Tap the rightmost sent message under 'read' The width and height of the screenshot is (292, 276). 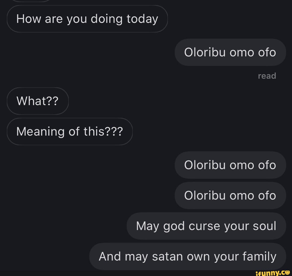pyautogui.click(x=230, y=165)
